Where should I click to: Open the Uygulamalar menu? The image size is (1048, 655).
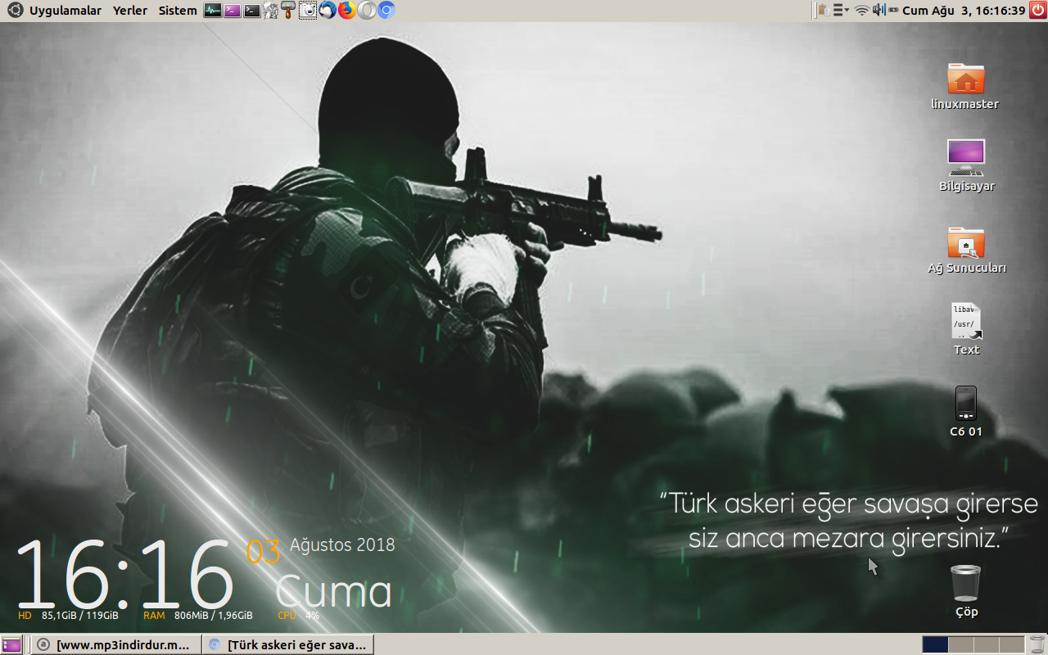point(65,11)
